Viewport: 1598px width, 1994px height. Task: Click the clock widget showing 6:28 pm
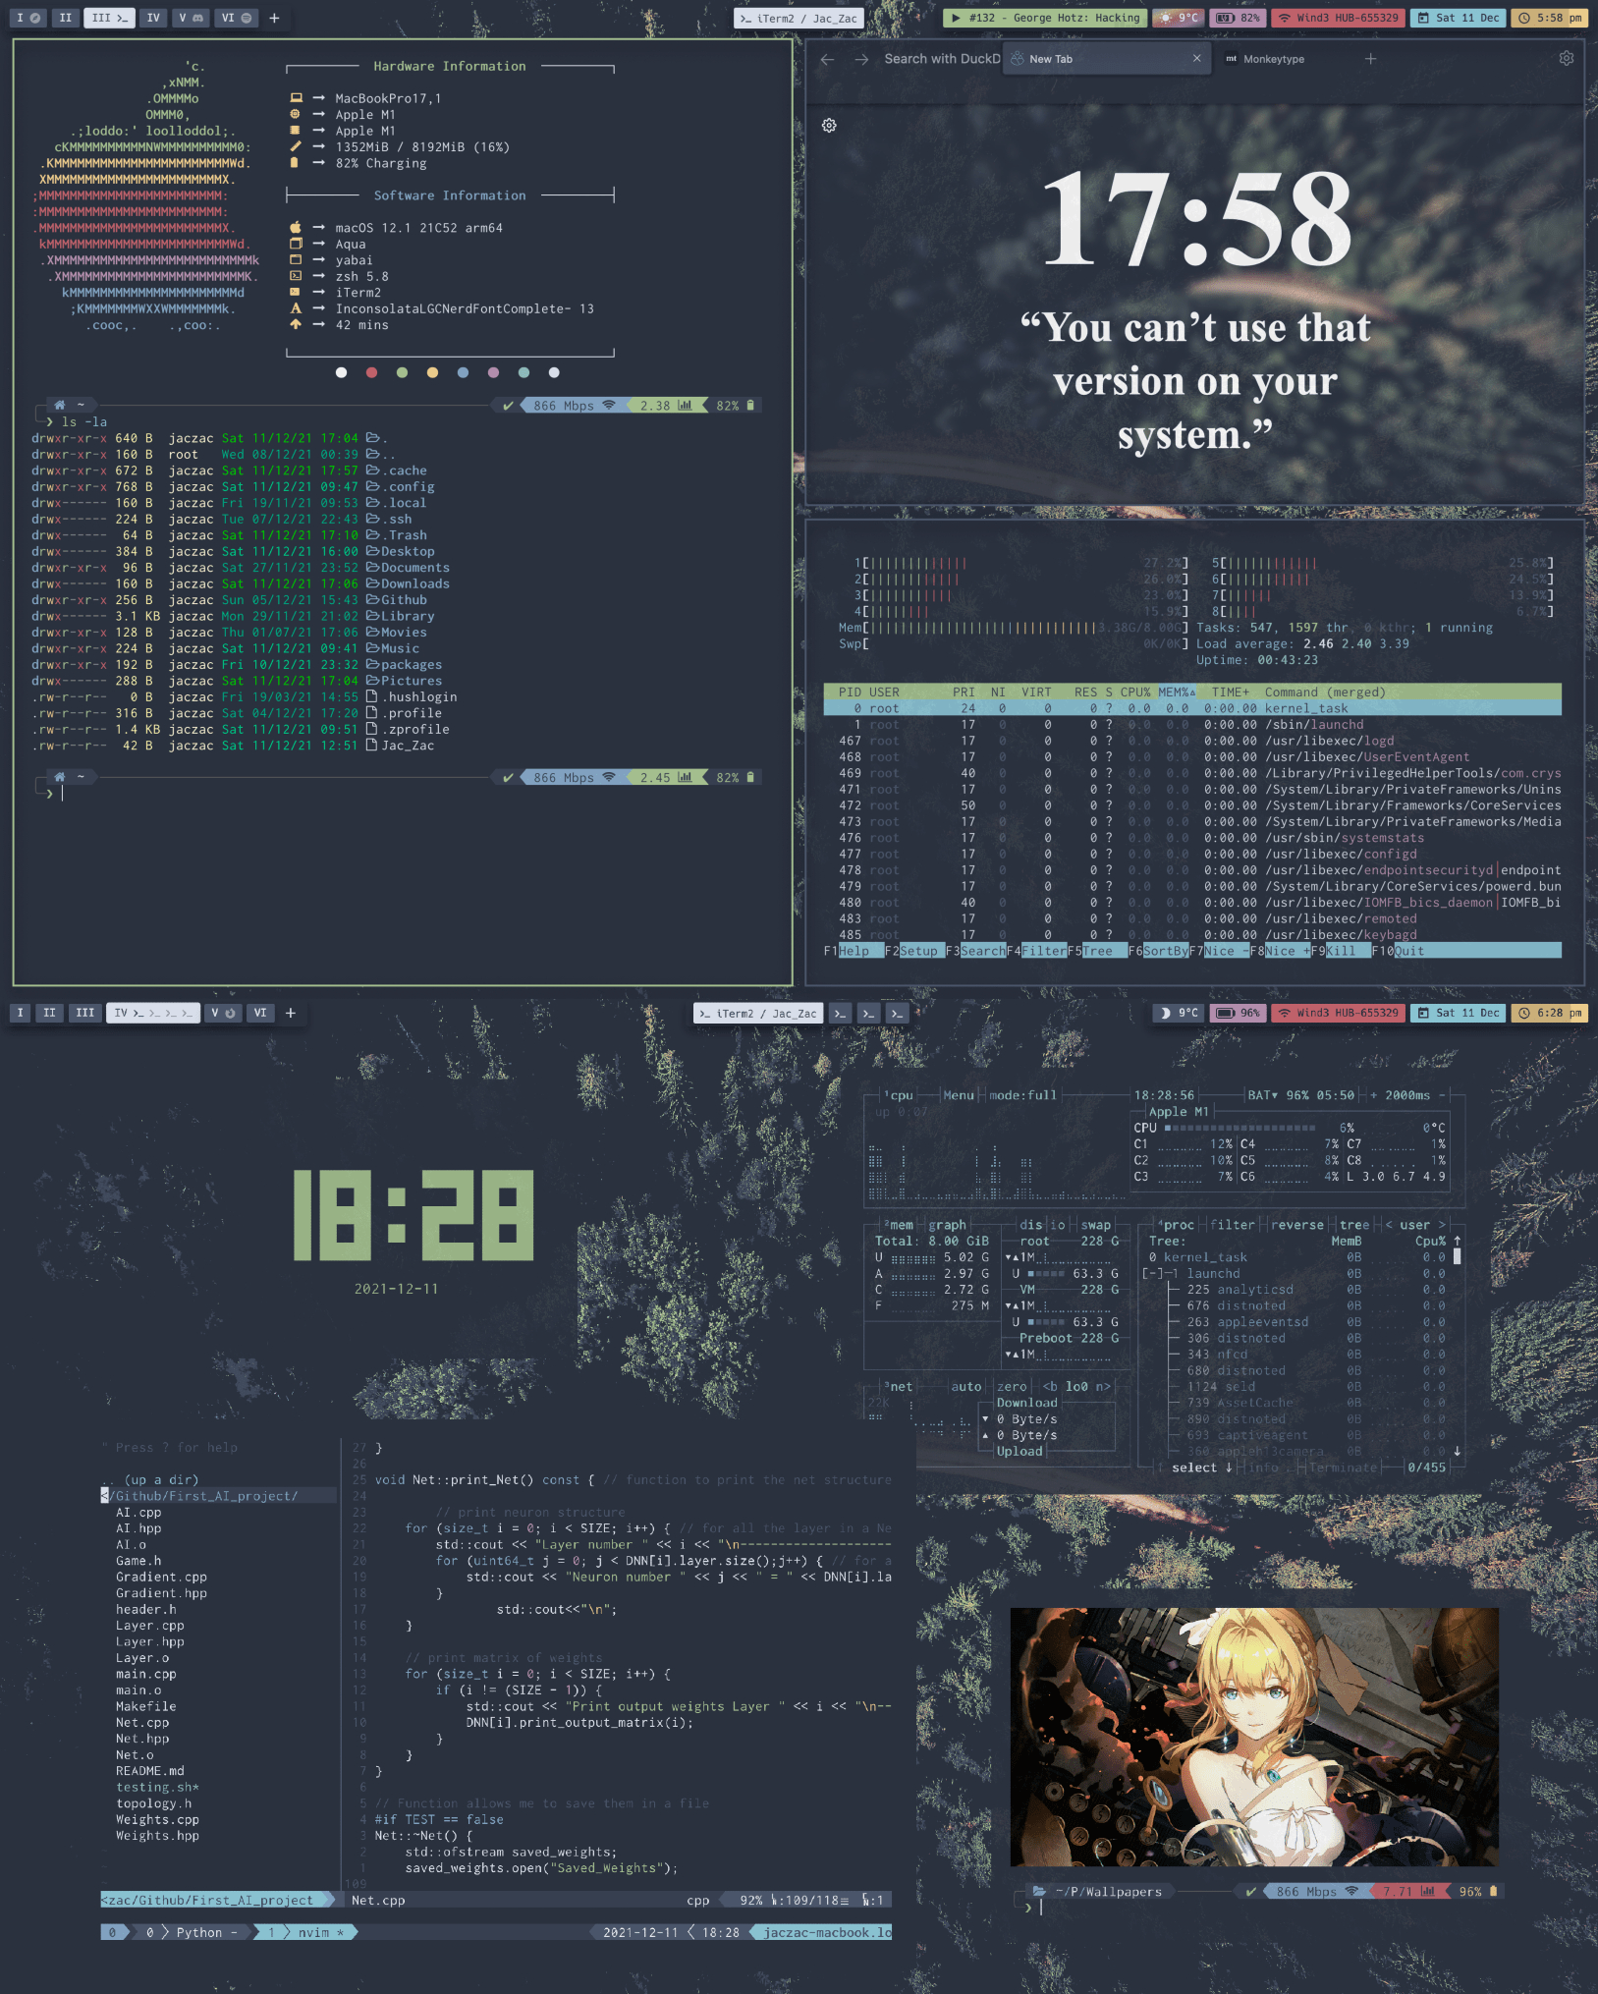coord(1550,1013)
